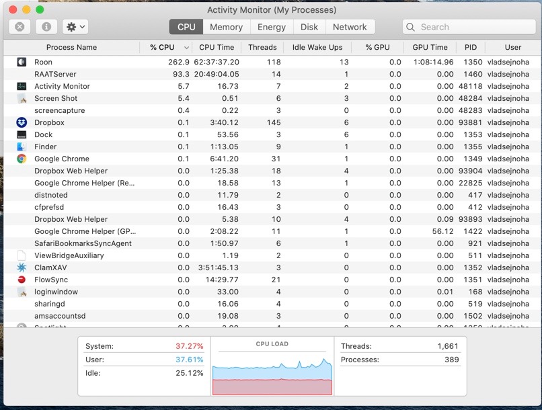
Task: Sort by User column header
Action: [x=513, y=47]
